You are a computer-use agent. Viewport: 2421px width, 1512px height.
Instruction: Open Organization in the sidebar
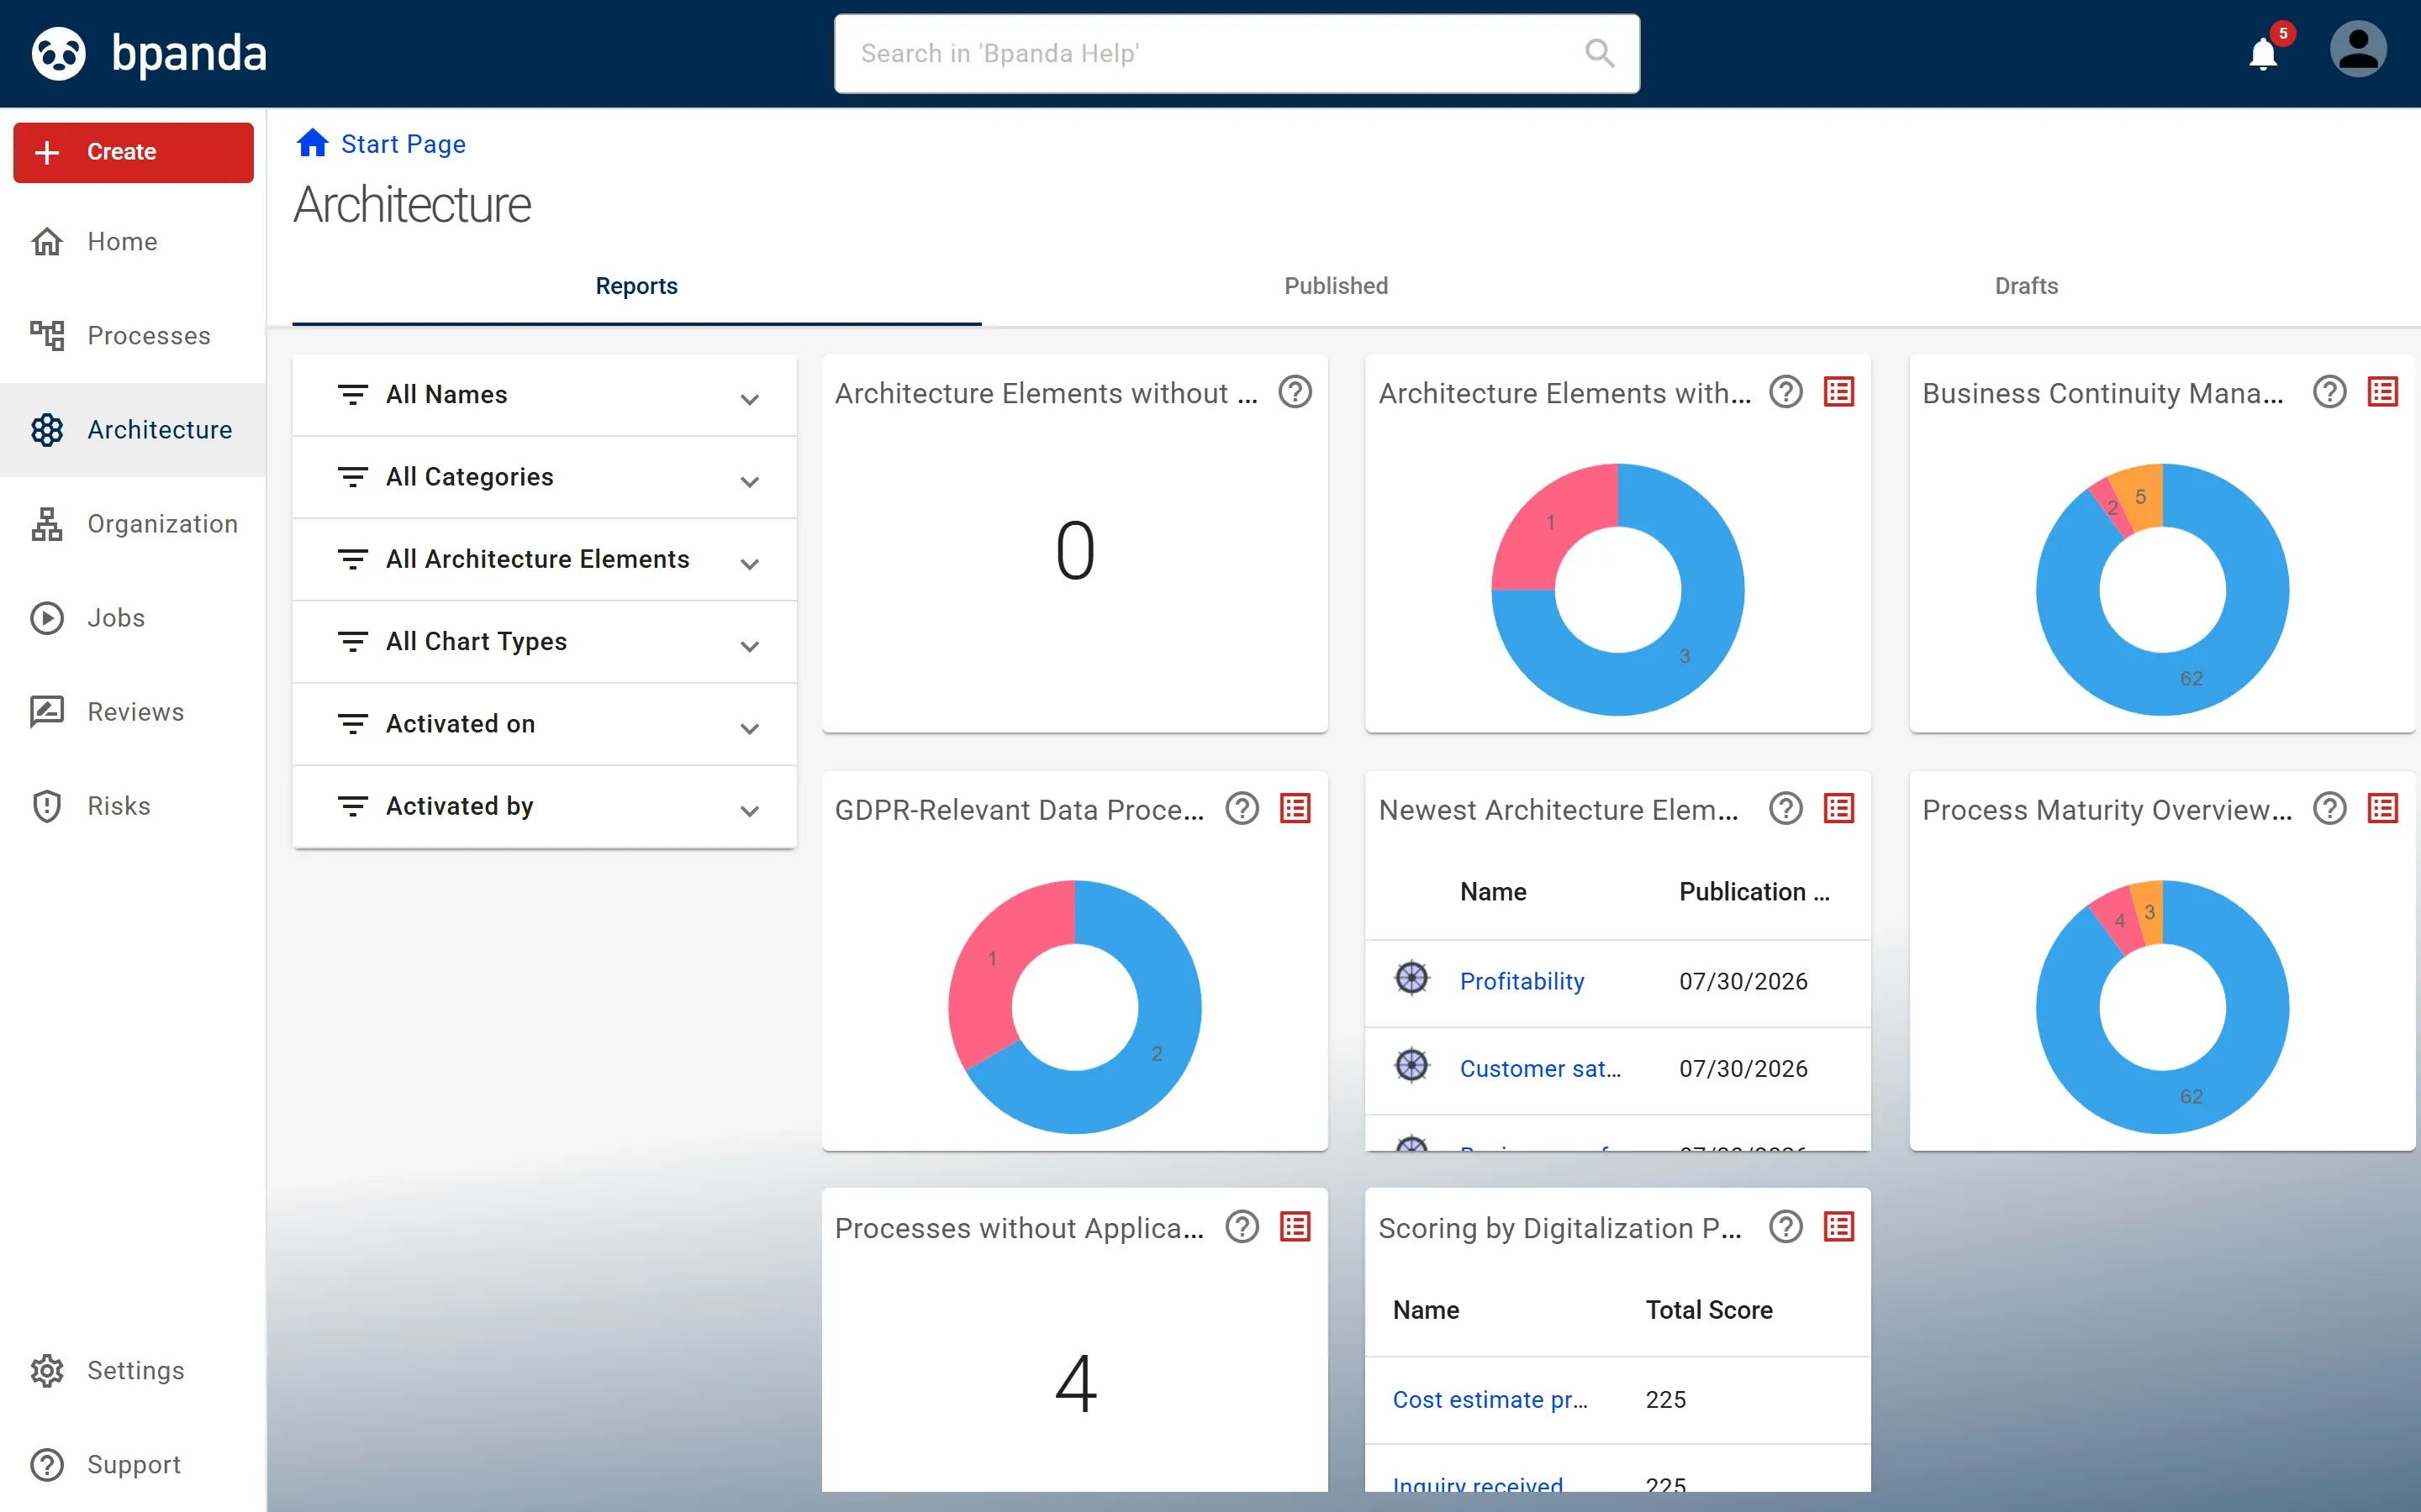(133, 523)
